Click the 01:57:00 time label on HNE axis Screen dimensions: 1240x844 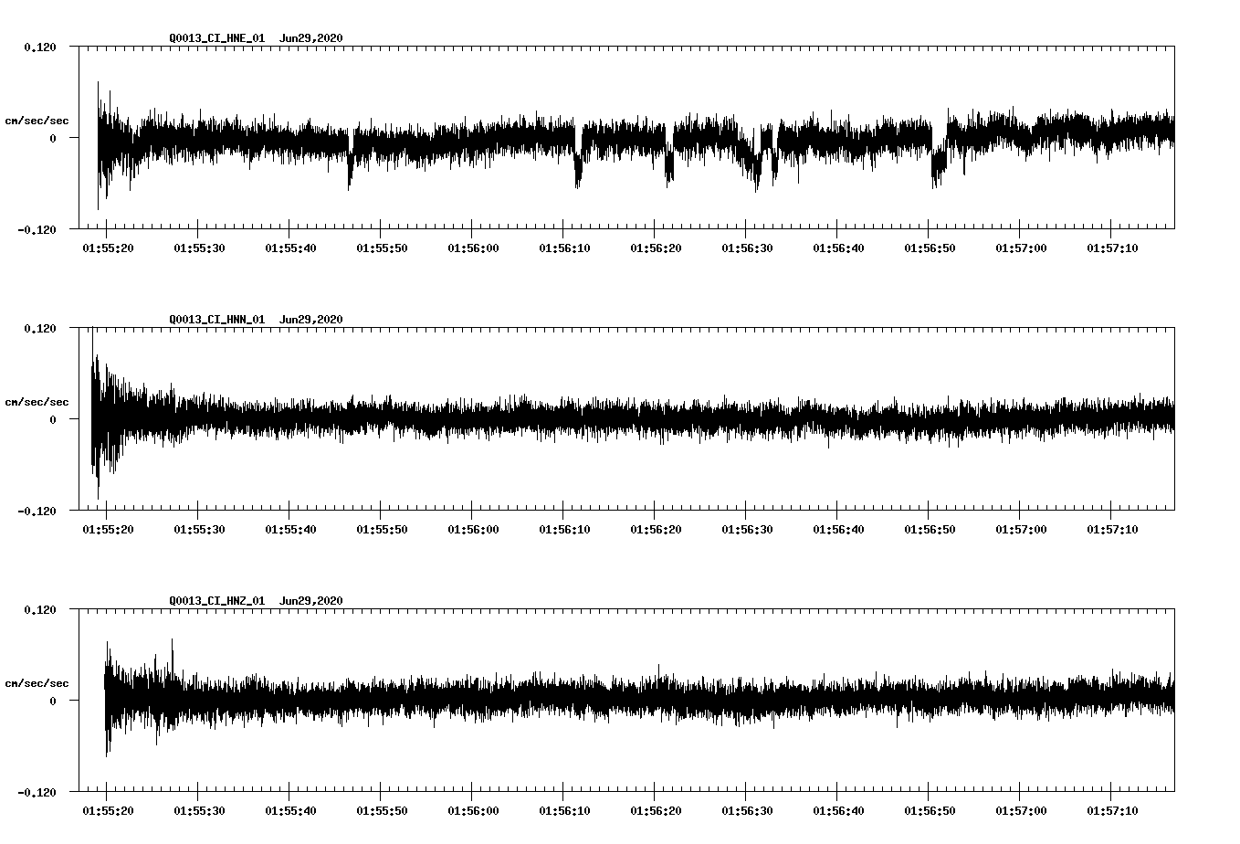coord(1020,248)
